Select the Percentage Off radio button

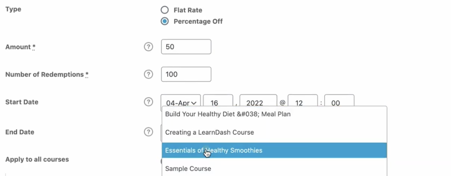point(165,21)
